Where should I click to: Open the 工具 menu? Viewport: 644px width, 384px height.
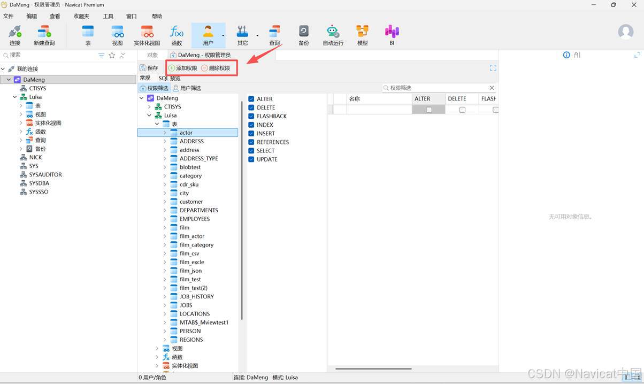(108, 17)
